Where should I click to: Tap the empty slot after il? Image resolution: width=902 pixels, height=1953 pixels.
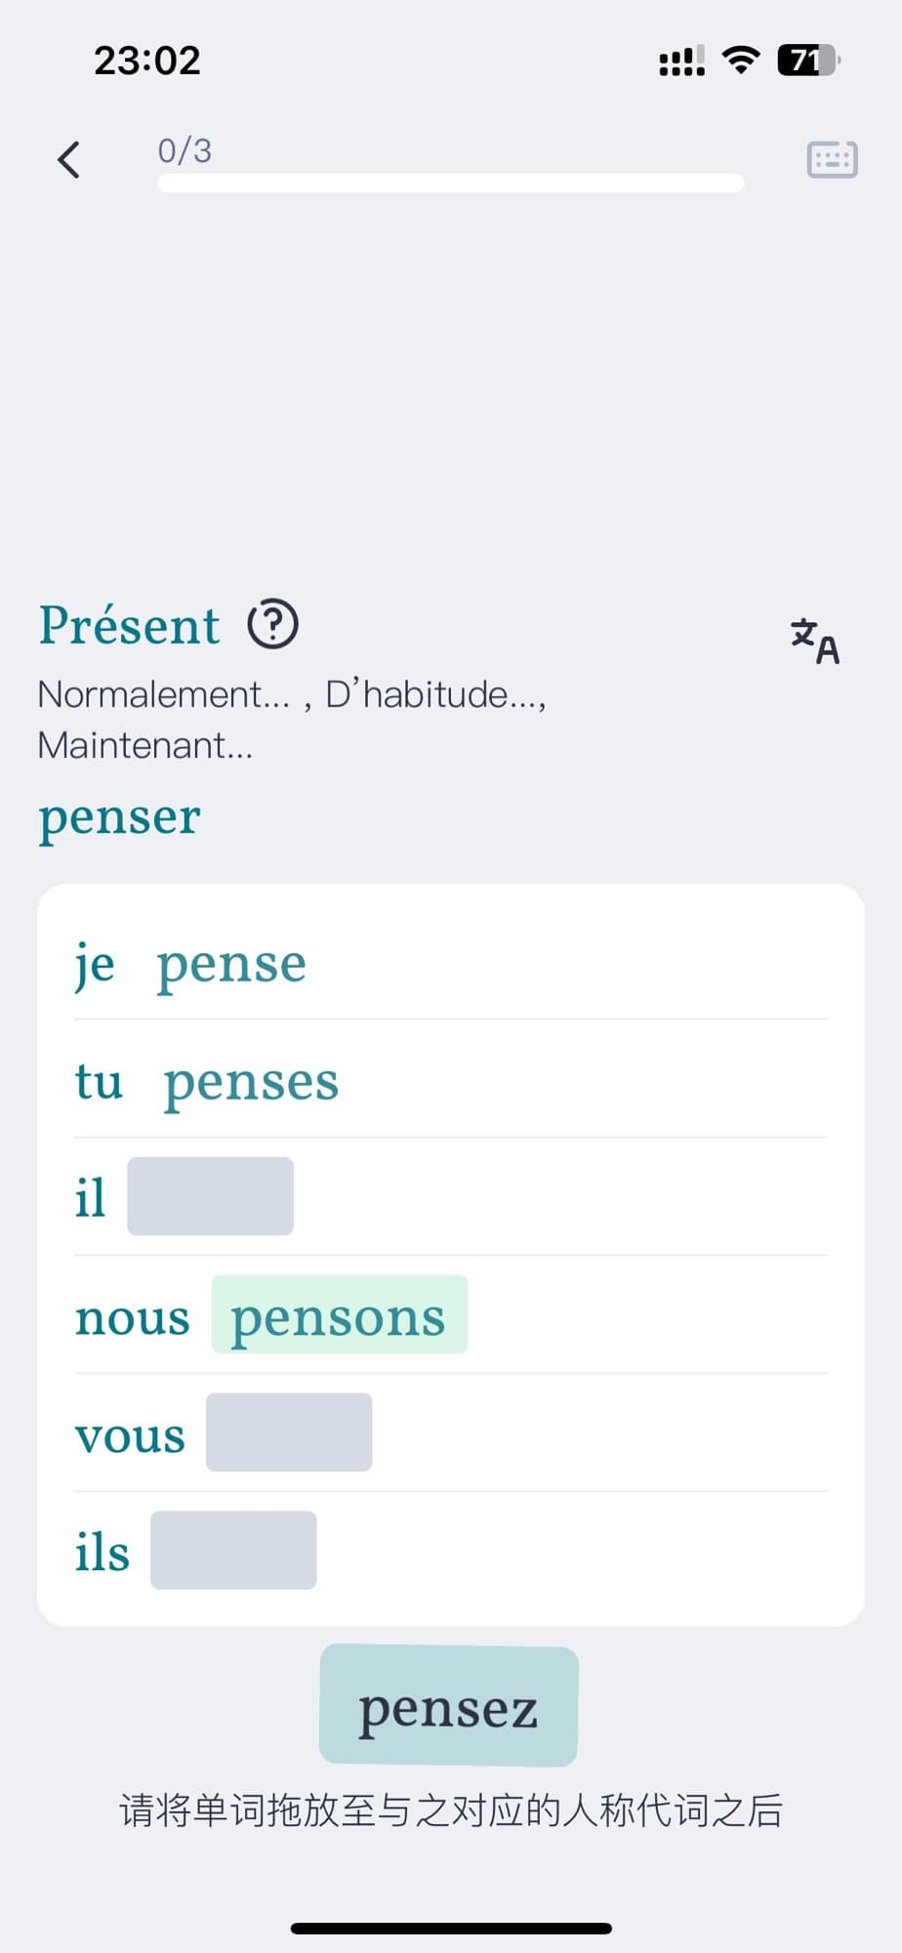pyautogui.click(x=210, y=1196)
